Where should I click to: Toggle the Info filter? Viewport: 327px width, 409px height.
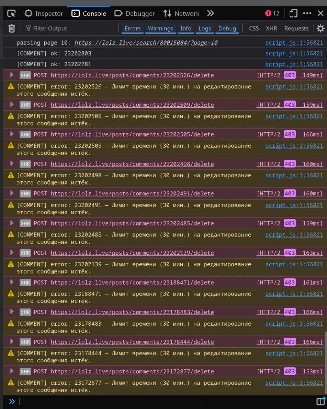pyautogui.click(x=186, y=28)
